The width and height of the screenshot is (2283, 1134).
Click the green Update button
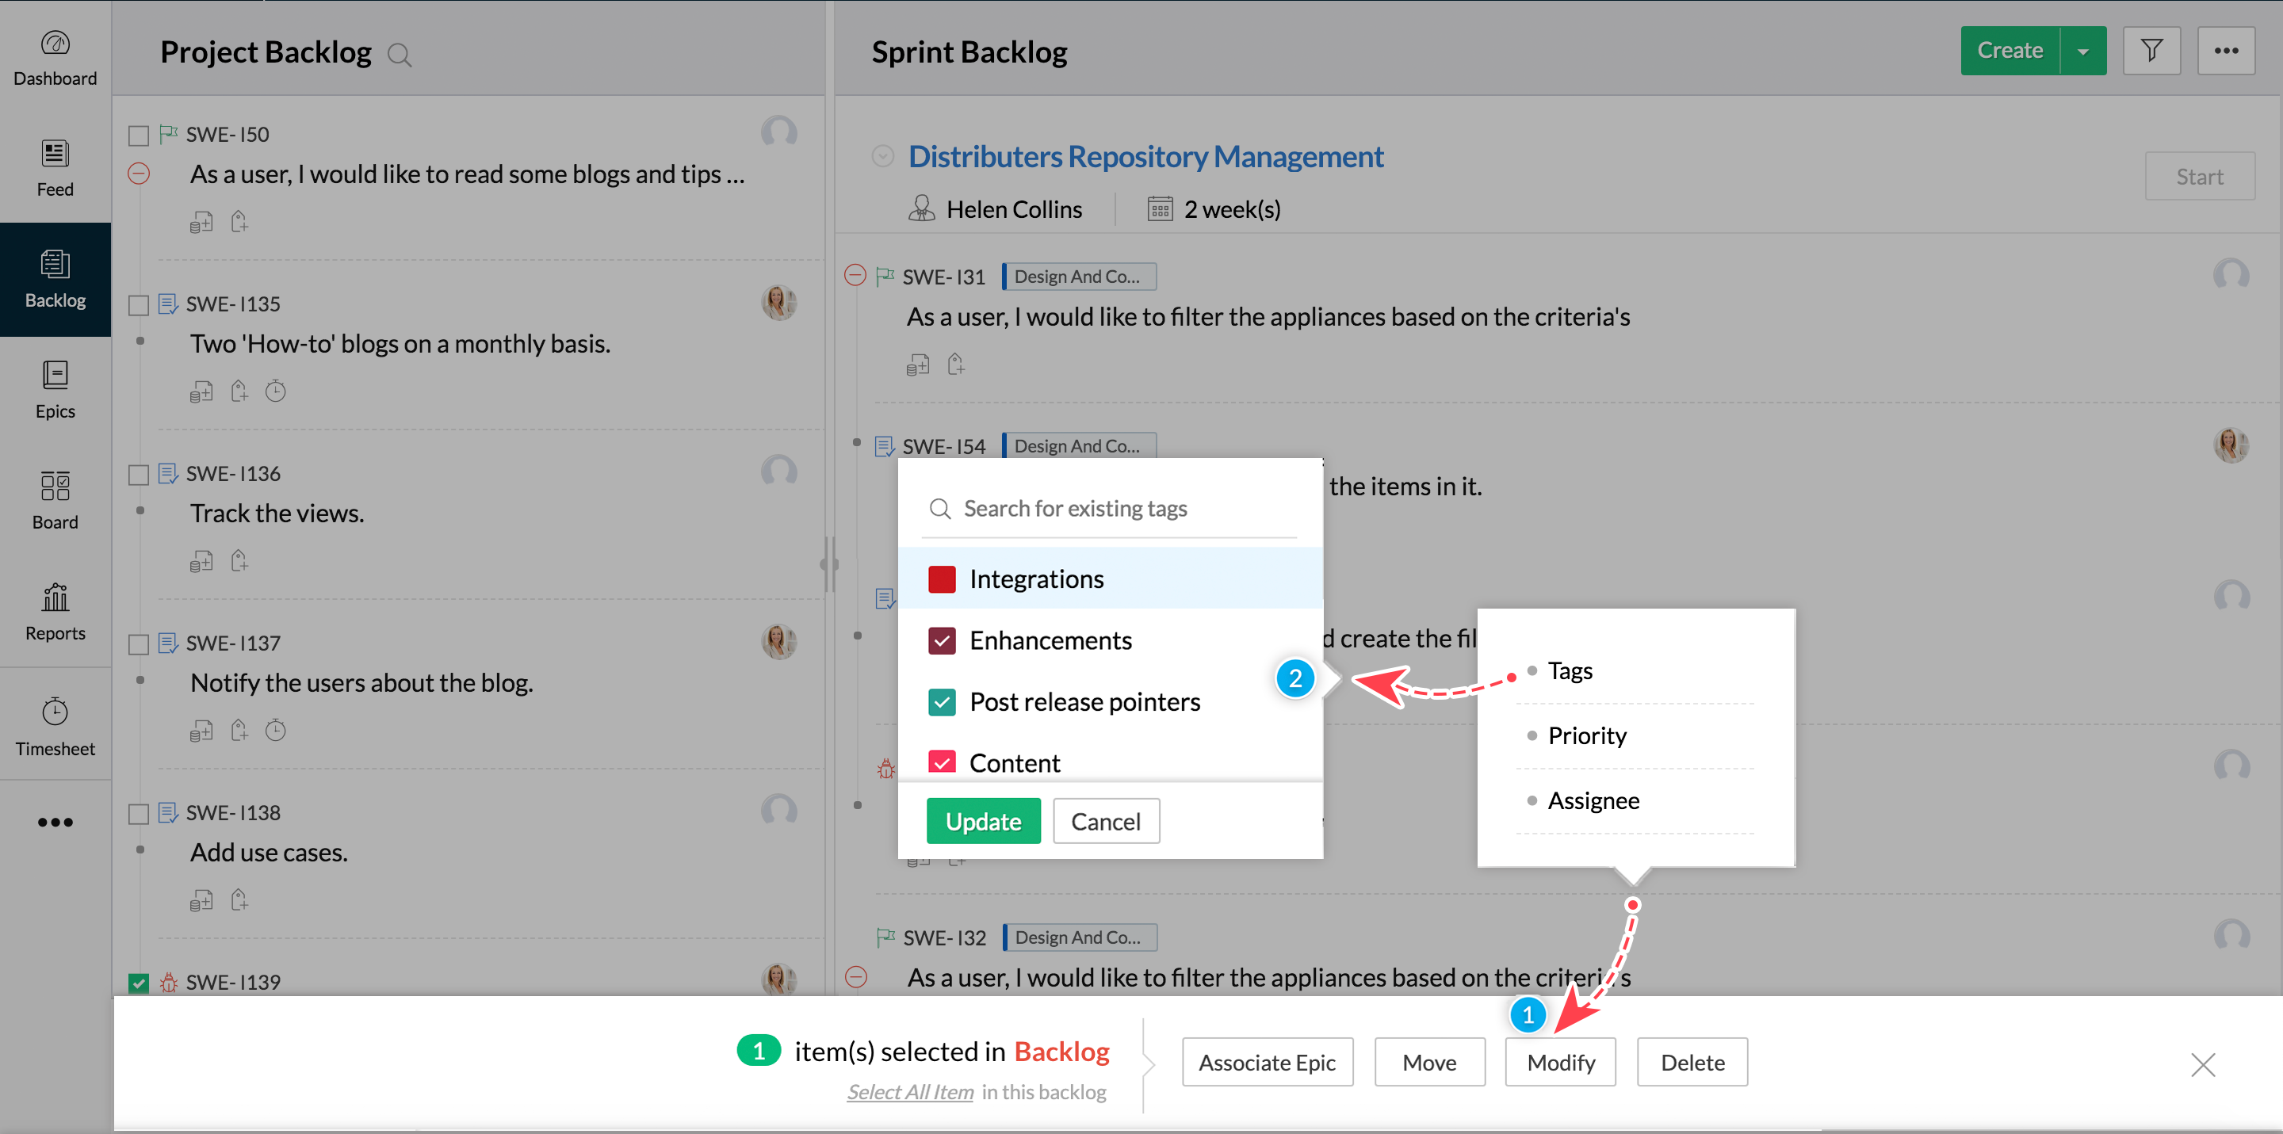tap(983, 821)
